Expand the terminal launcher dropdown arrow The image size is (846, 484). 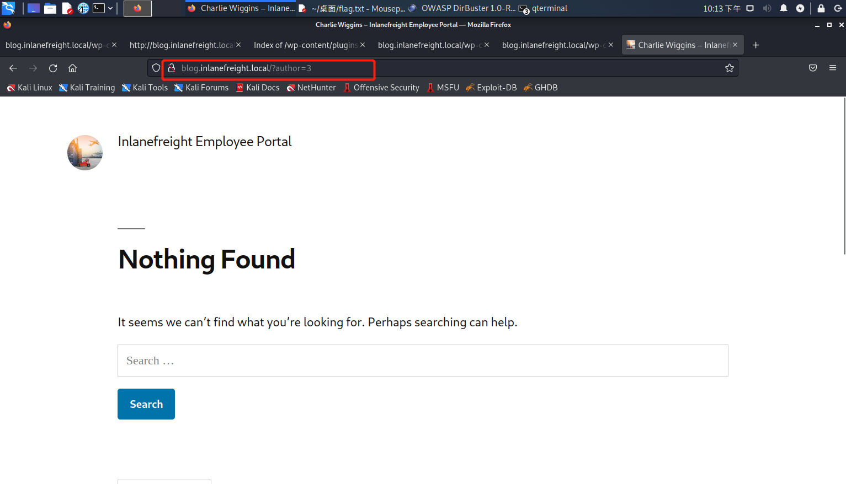point(110,8)
